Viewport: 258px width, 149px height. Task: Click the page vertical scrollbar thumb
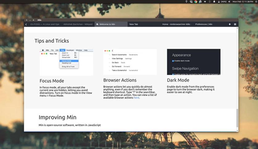(237, 118)
